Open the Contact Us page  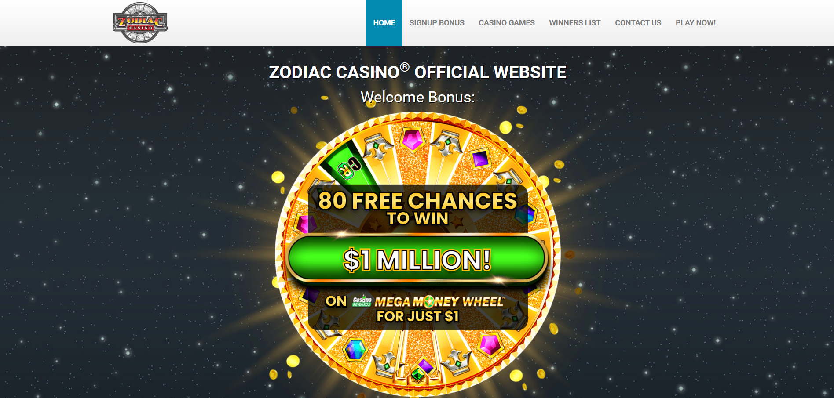(638, 23)
